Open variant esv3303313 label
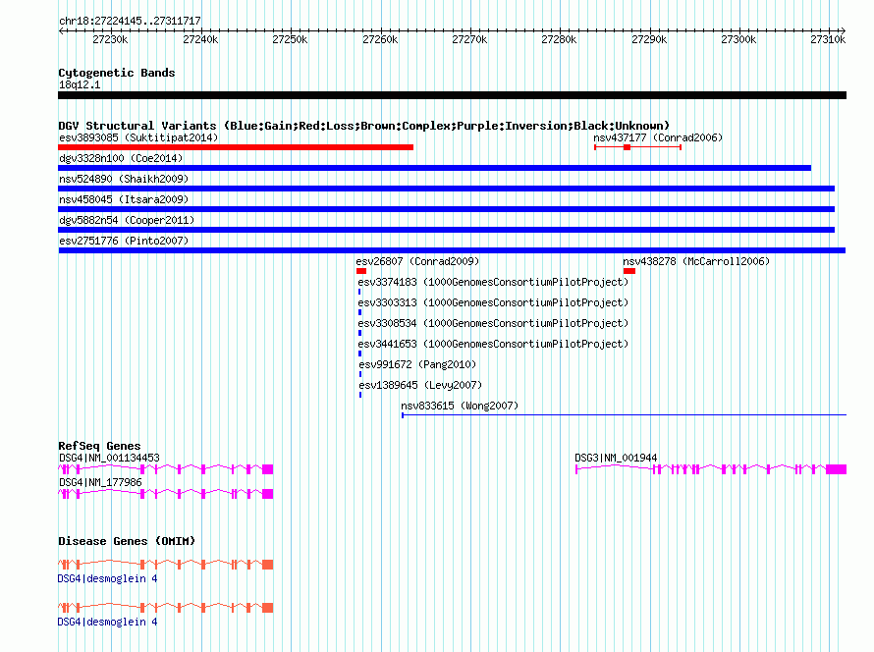874x652 pixels. click(493, 302)
